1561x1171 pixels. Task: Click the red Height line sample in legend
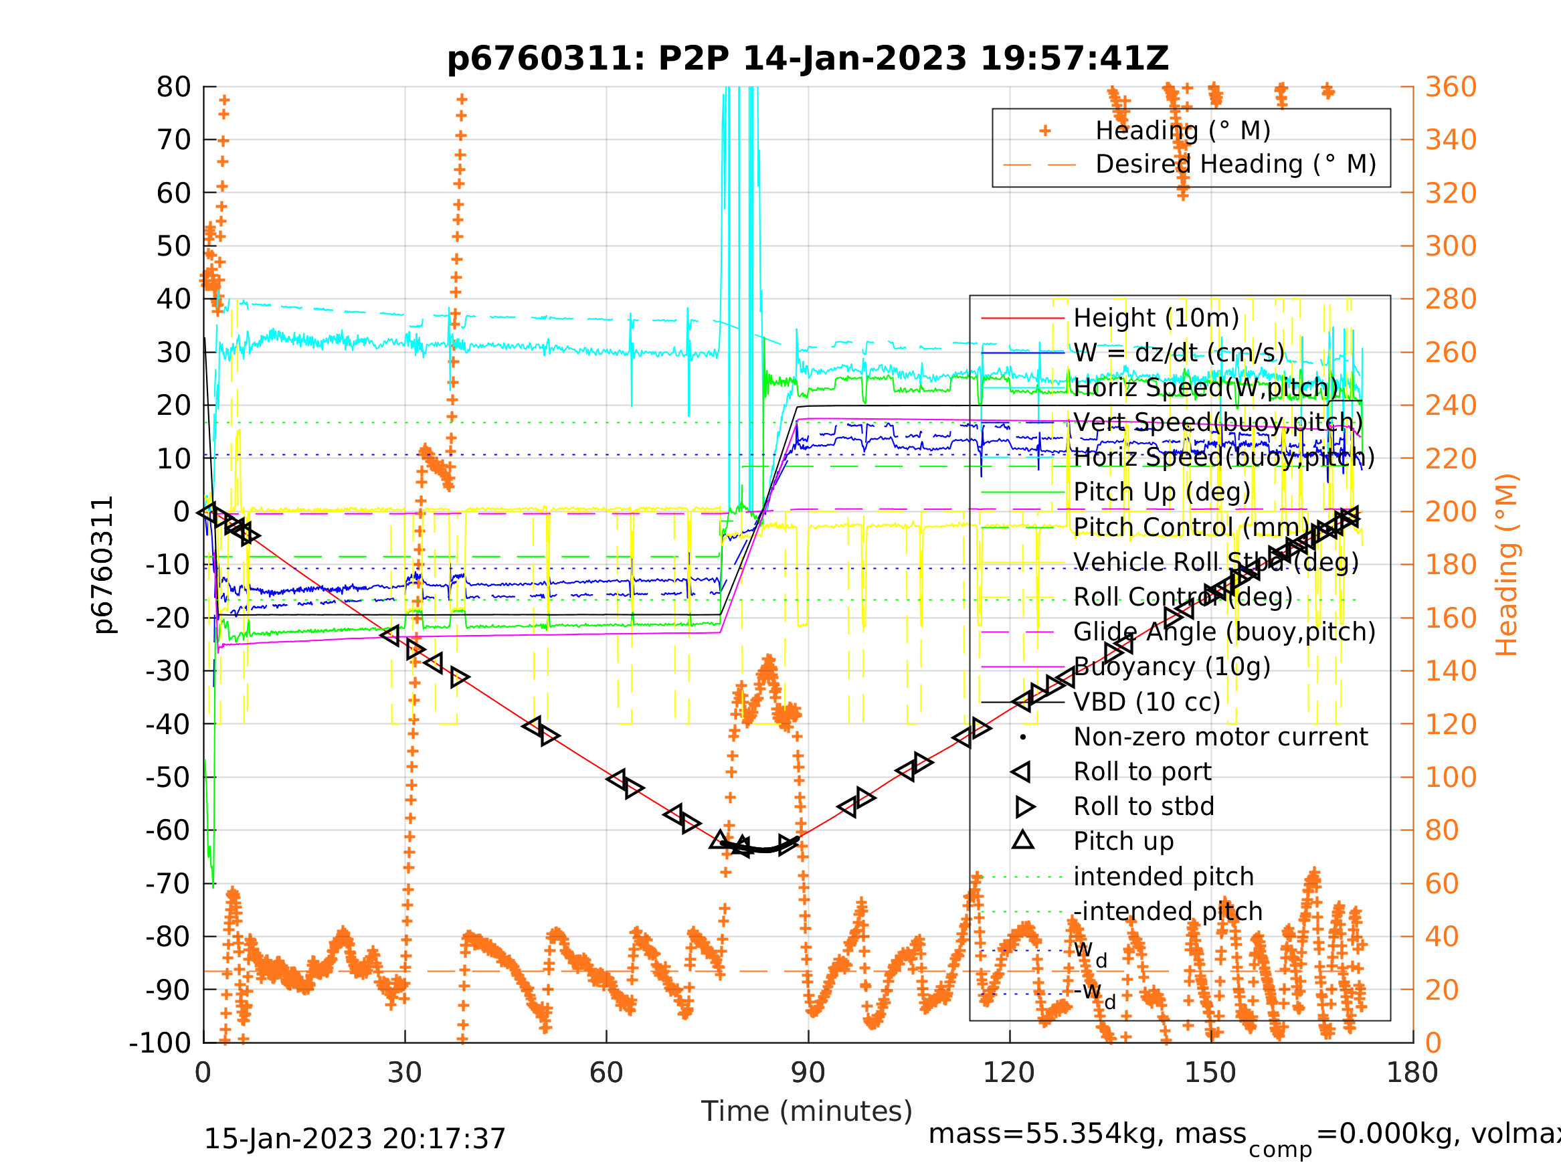(1022, 319)
